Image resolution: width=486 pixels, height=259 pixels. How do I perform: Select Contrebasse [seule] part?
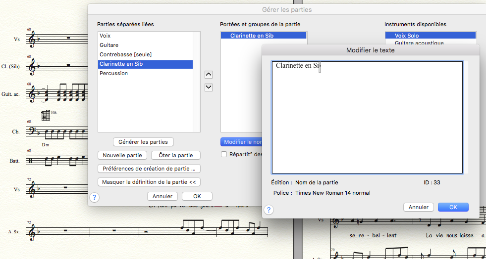125,54
